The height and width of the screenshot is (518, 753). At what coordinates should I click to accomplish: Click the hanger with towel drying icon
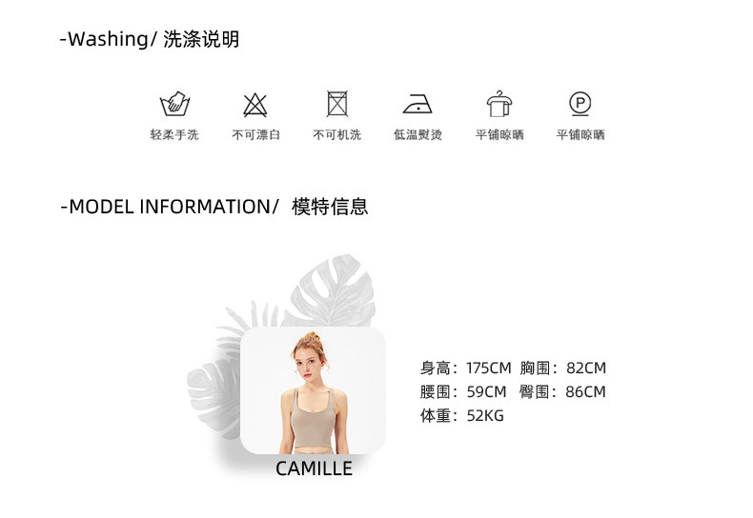click(499, 103)
